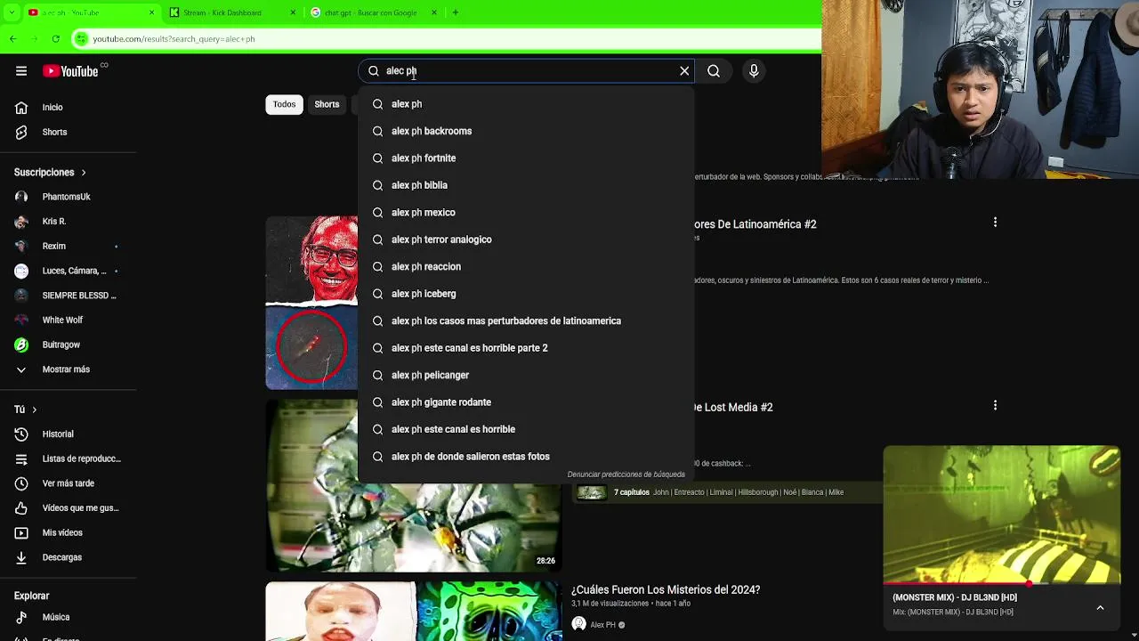The height and width of the screenshot is (641, 1139).
Task: Open ¿Cuáles Fueron Los Misterios del 2024? video
Action: click(666, 589)
